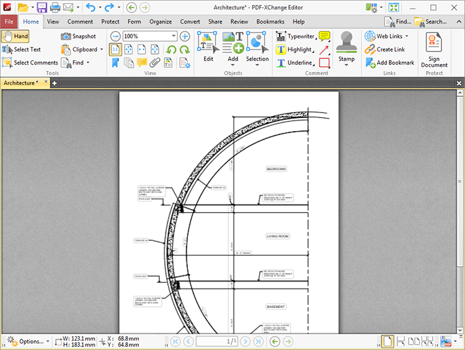Click the Redo arrow in quick access
Screen dimensions: 465x350
pyautogui.click(x=109, y=7)
